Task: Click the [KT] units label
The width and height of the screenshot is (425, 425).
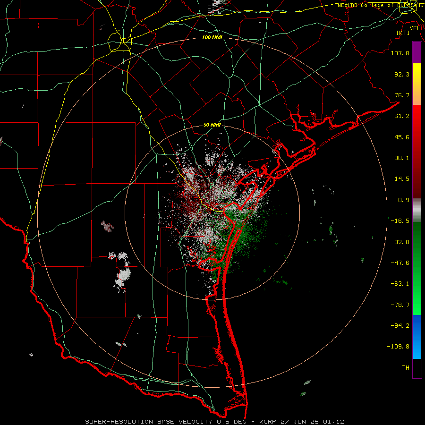Action: (x=403, y=33)
